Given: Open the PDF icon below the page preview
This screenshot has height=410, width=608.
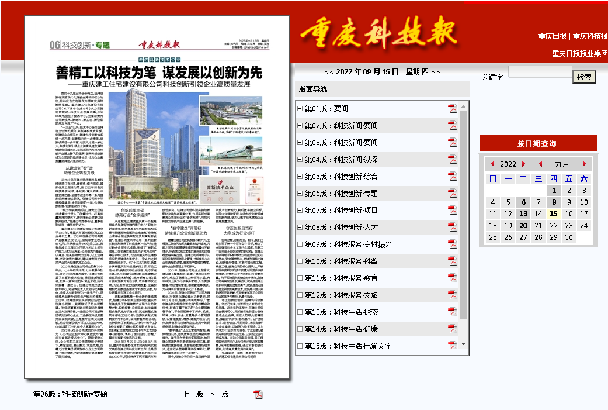Looking at the screenshot, I should pyautogui.click(x=258, y=394).
